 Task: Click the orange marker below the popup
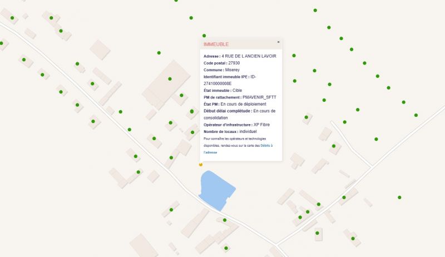pyautogui.click(x=201, y=165)
